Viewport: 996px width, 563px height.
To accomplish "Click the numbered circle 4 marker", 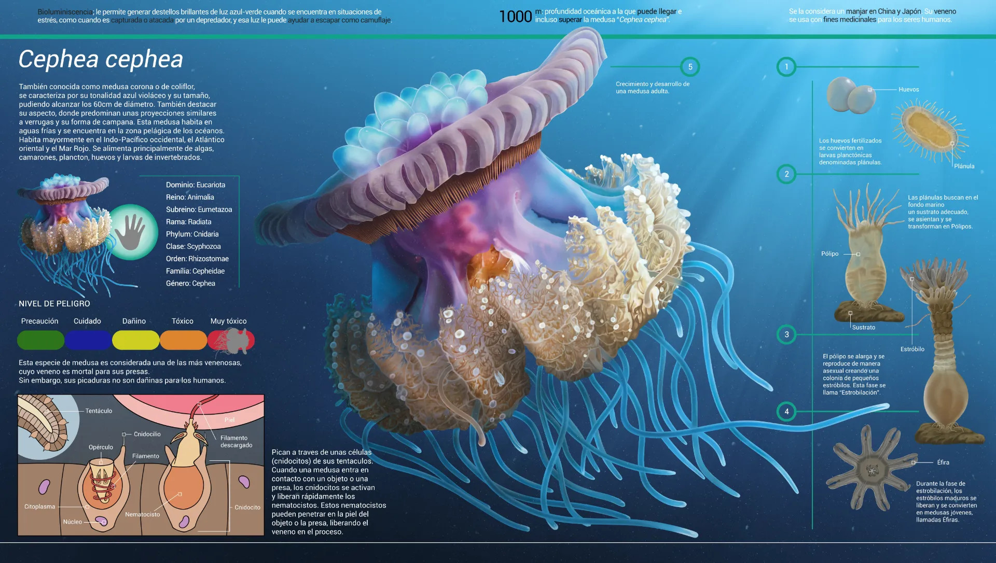I will tap(786, 412).
